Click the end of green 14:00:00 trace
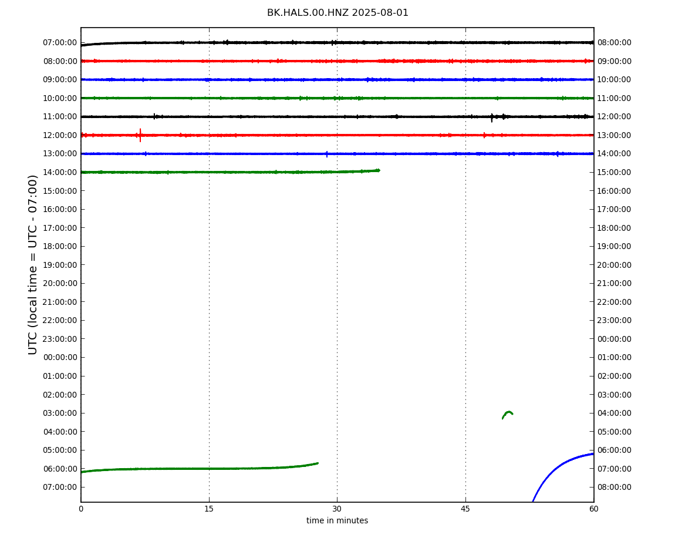This screenshot has width=675, height=558. pyautogui.click(x=377, y=171)
